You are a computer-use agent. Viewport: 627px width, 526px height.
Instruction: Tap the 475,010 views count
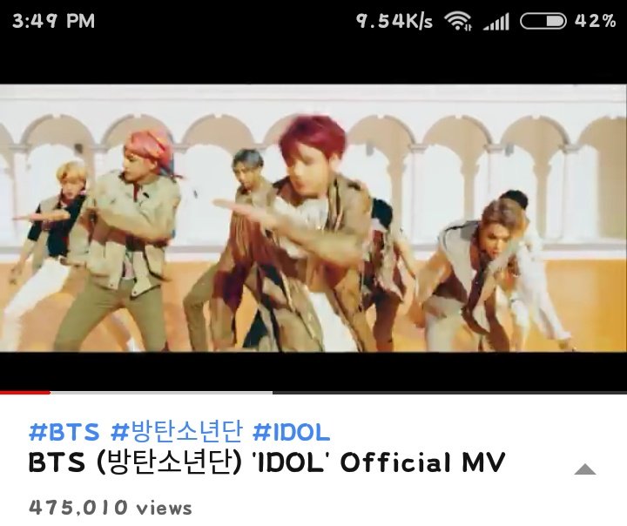[x=111, y=508]
